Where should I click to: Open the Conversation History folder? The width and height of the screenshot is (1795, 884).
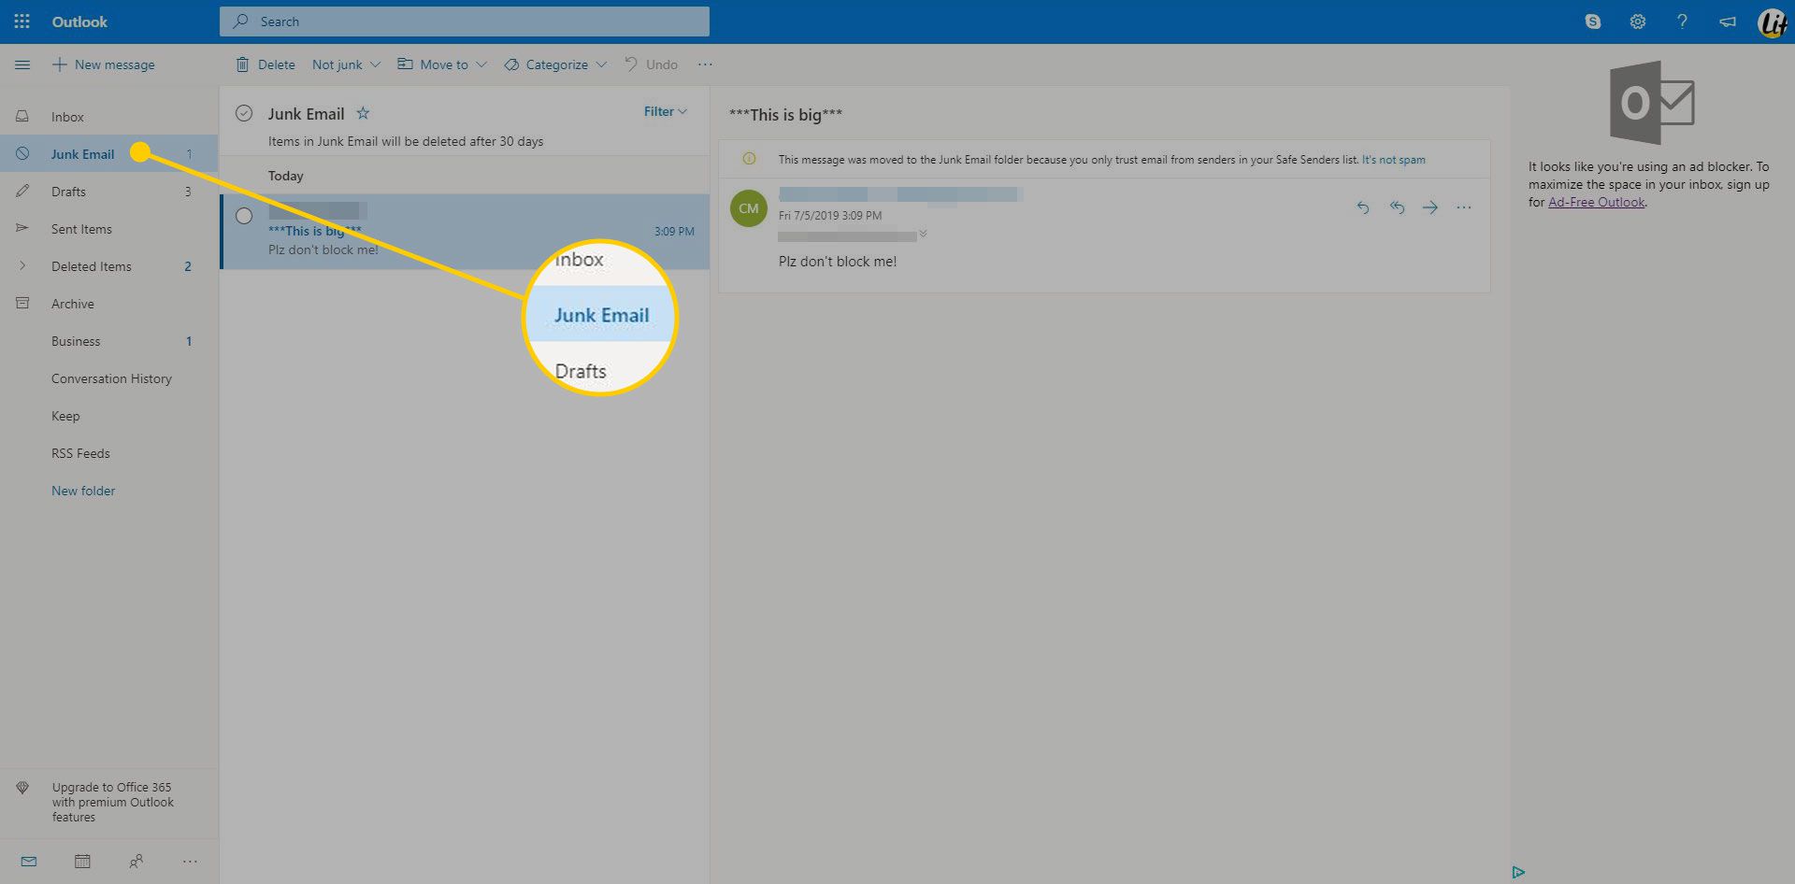(108, 378)
